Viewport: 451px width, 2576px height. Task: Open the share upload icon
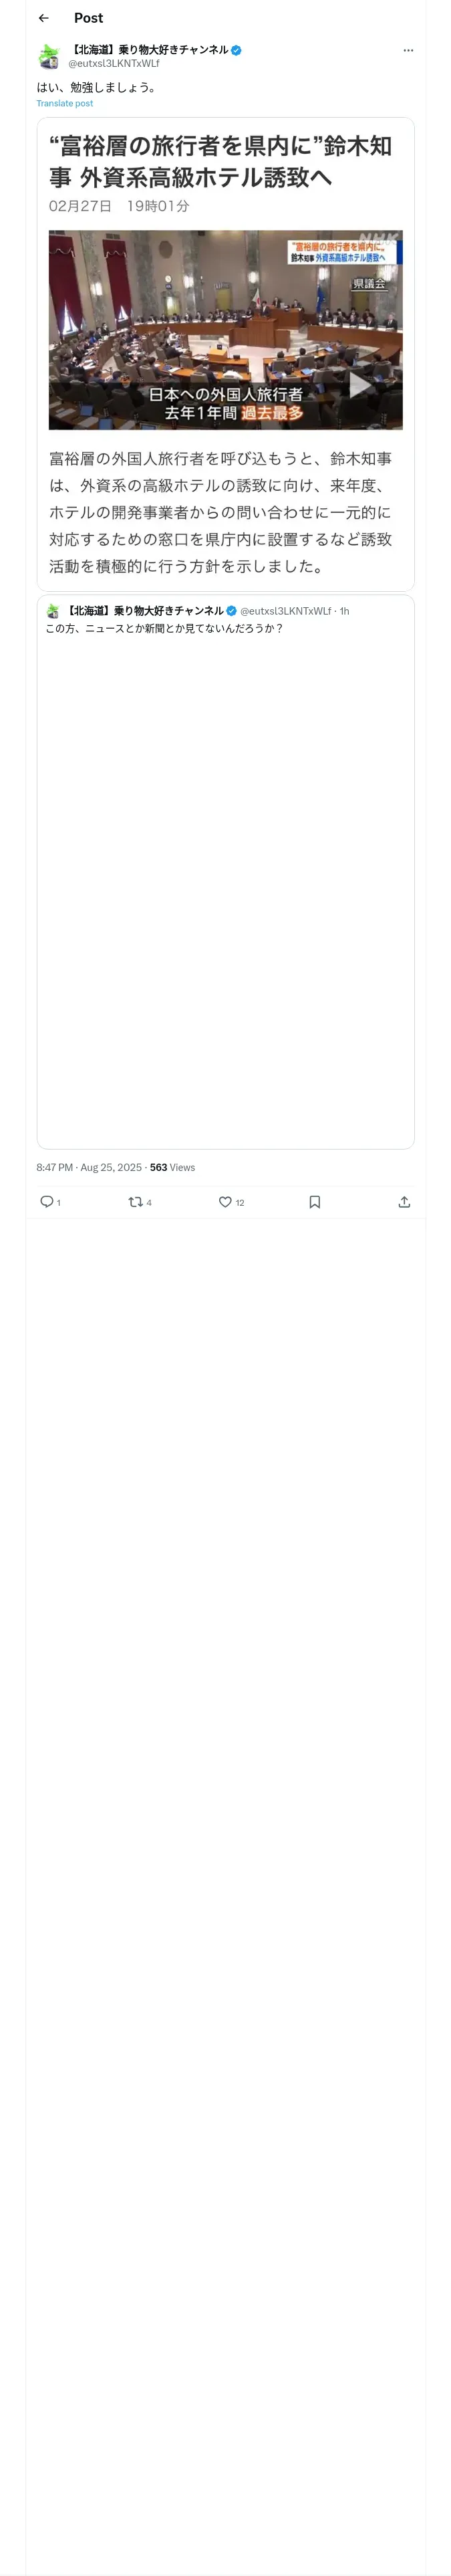coord(404,1202)
